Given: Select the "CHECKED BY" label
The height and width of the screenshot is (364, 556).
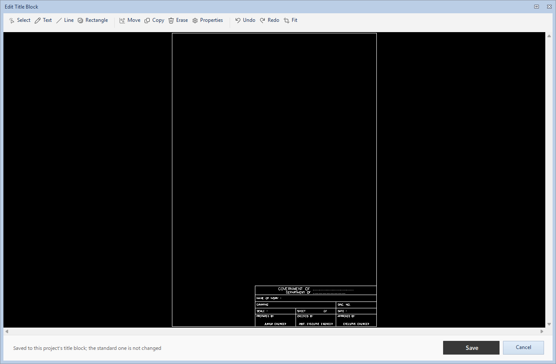Looking at the screenshot, I should pos(305,316).
